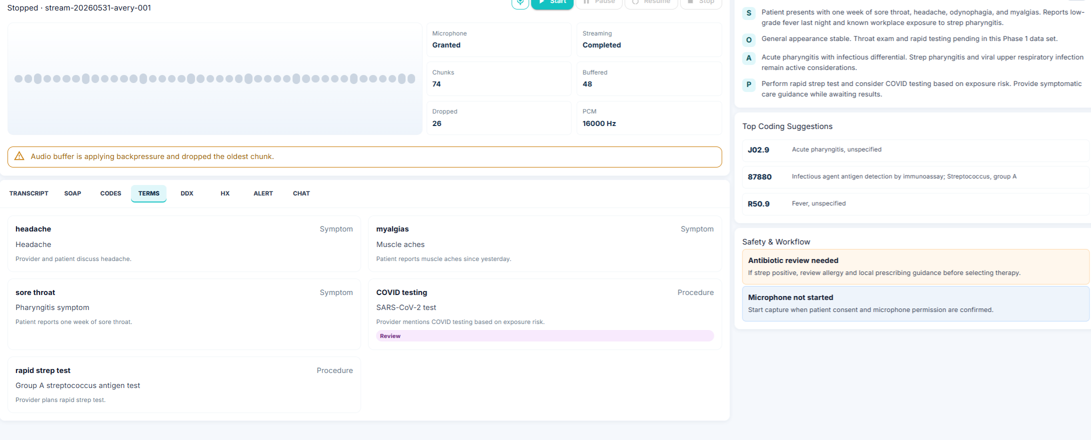Click the Objective note about general appearance
Screen dimensions: 1091x440
(x=909, y=38)
